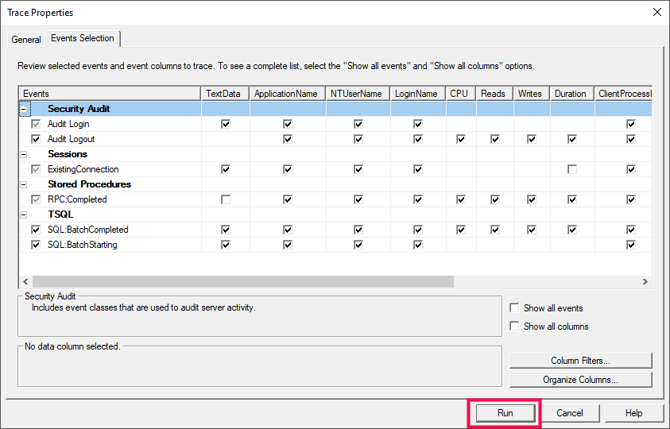Open Organize Columns dialog

pyautogui.click(x=580, y=380)
